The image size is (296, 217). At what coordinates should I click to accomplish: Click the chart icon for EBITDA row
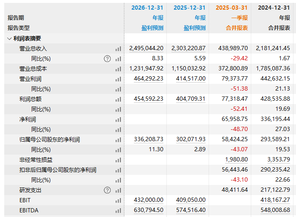click(x=118, y=211)
